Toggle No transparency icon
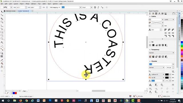This screenshot has width=183, height=103. pos(150,57)
